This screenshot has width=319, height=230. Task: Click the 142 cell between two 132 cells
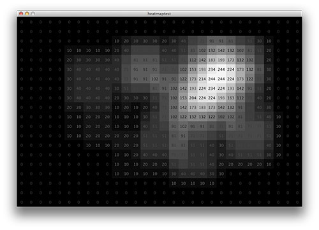[x=221, y=50]
